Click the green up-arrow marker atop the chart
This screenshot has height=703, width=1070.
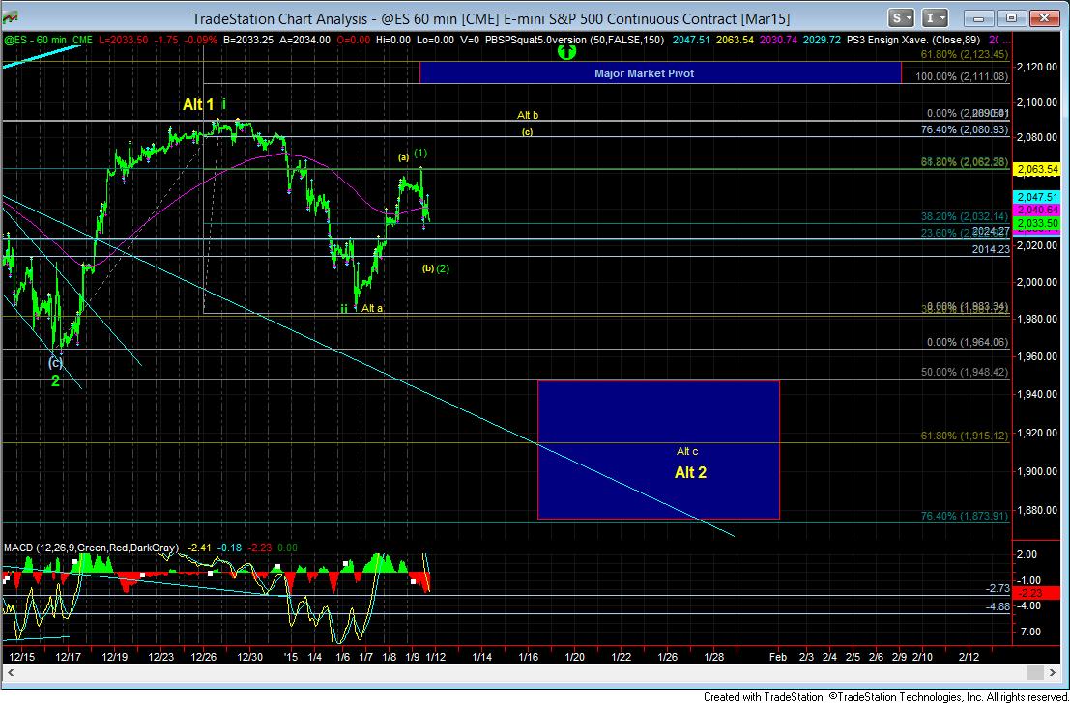[x=567, y=51]
